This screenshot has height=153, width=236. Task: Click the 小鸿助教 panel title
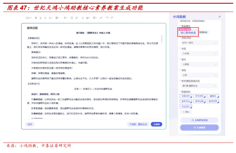[x=179, y=17]
